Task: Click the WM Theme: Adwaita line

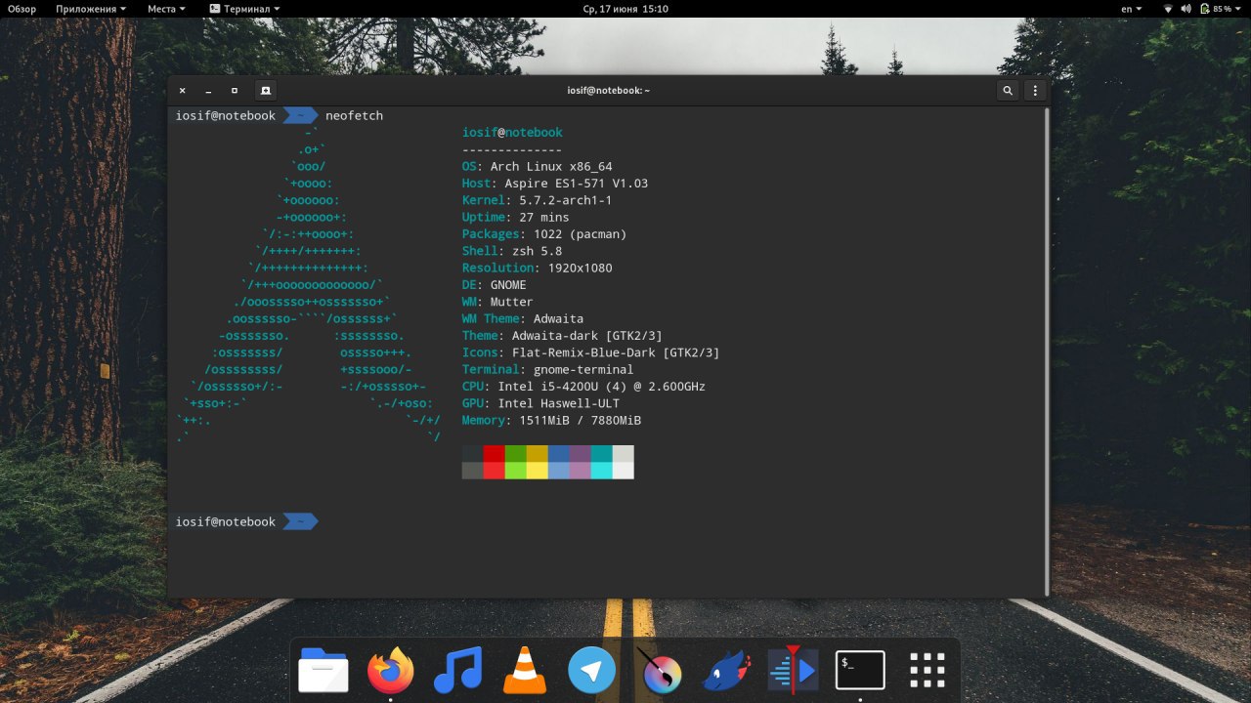Action: [x=523, y=319]
